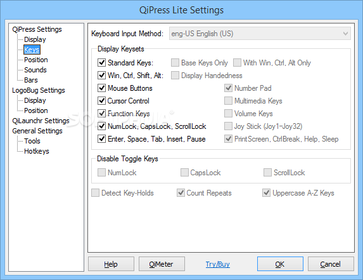
Task: Open the Sounds settings page
Action: (35, 70)
